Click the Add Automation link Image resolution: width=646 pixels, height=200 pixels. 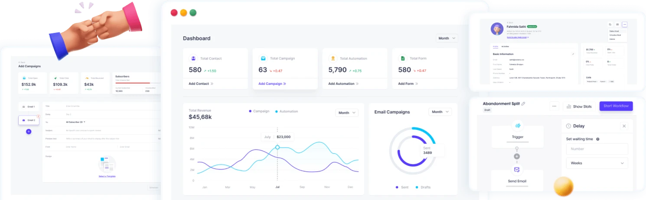point(344,84)
